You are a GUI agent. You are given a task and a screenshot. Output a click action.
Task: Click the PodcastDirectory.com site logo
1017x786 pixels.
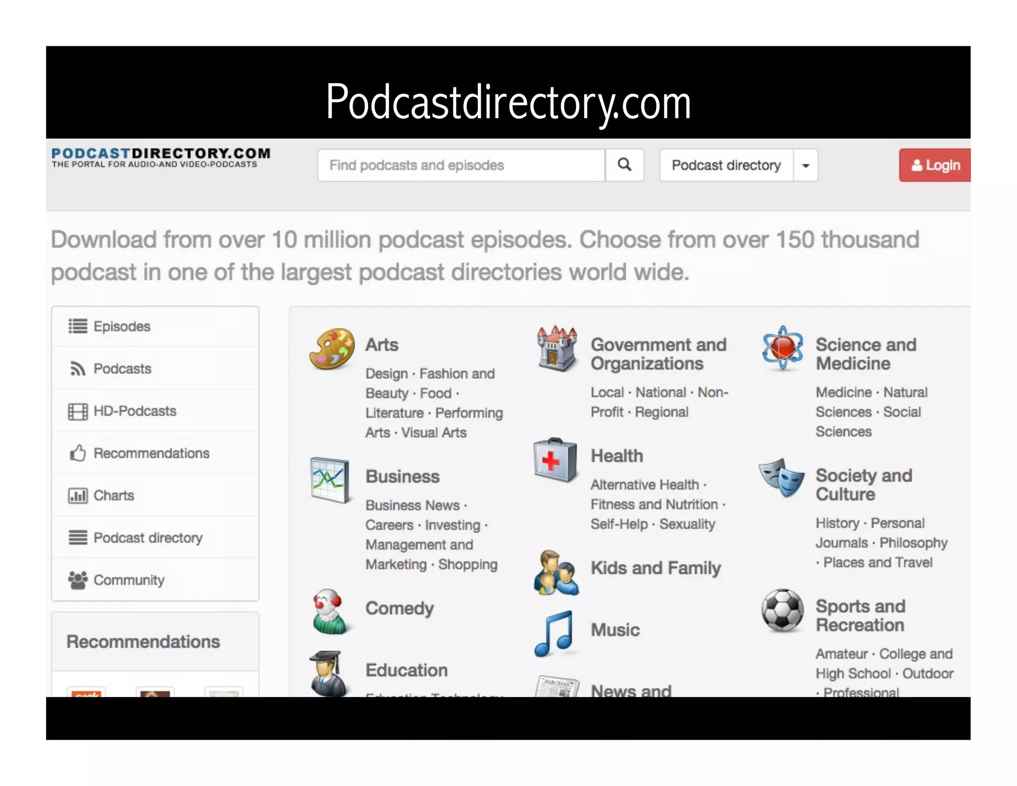[x=161, y=157]
